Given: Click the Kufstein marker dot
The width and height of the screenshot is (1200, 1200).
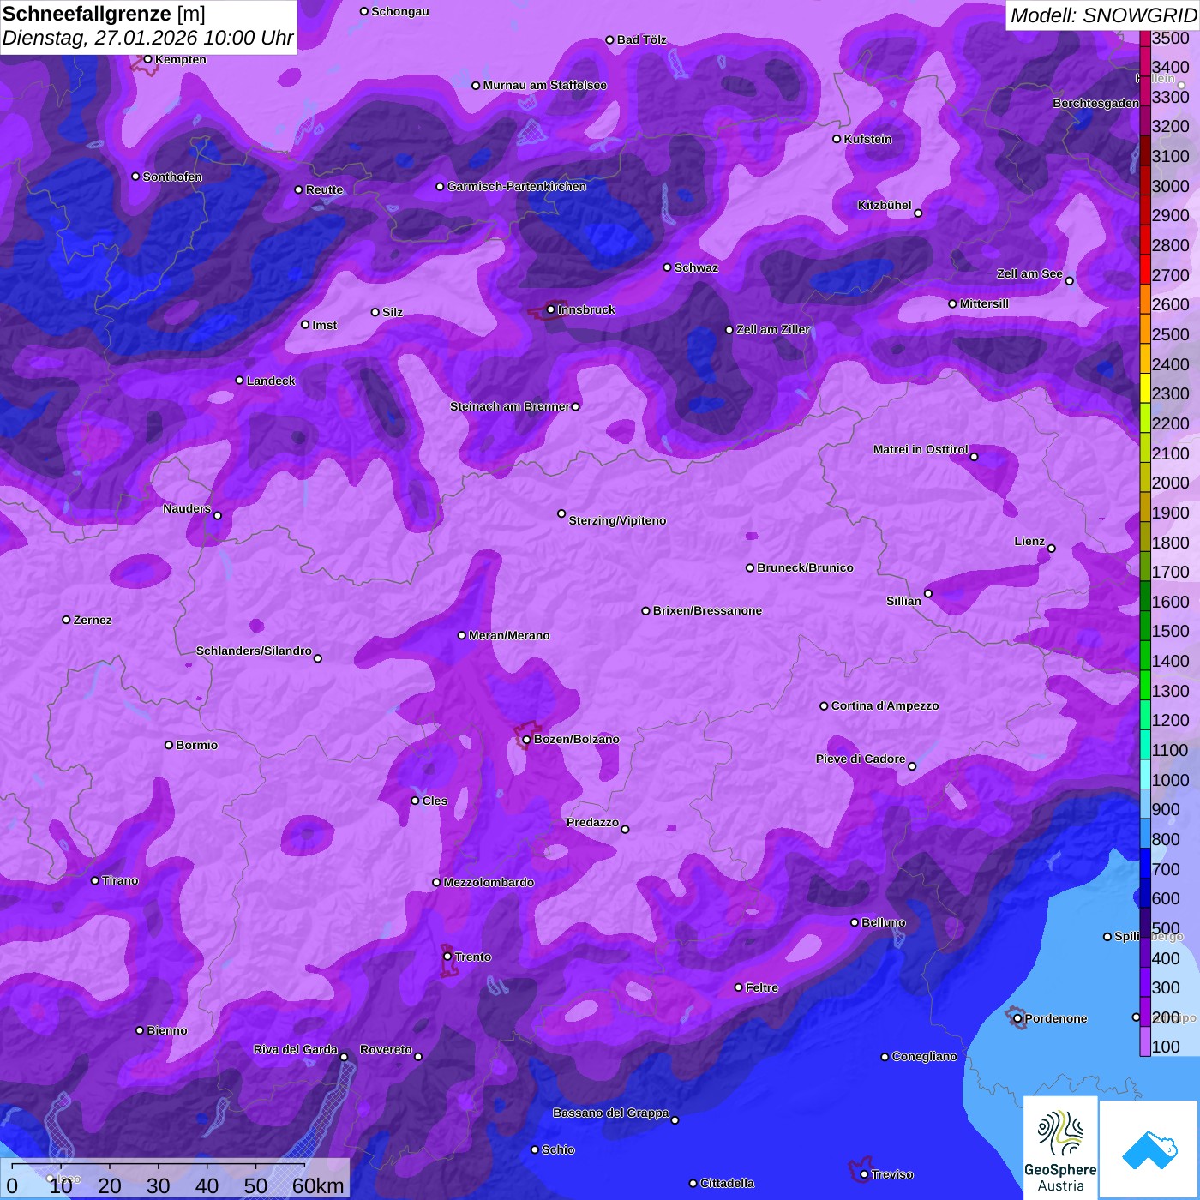Looking at the screenshot, I should click(x=837, y=139).
